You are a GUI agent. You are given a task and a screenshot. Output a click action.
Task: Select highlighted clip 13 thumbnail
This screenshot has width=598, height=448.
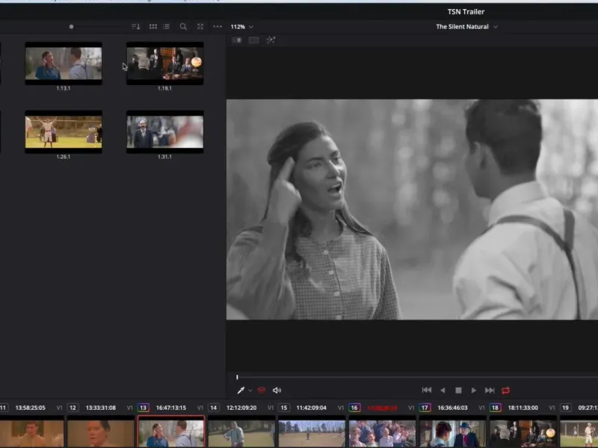pos(171,432)
